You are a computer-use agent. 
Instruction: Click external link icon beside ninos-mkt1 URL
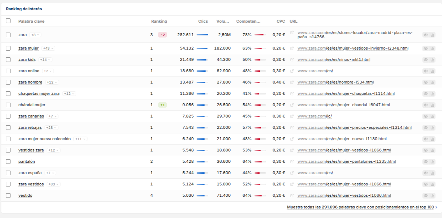pos(292,59)
